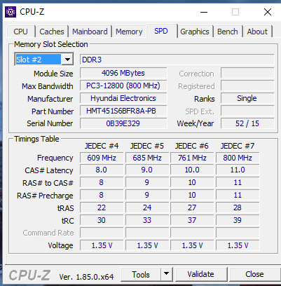The image size is (281, 286).
Task: Click the tRAS value 22
Action: 102,207
